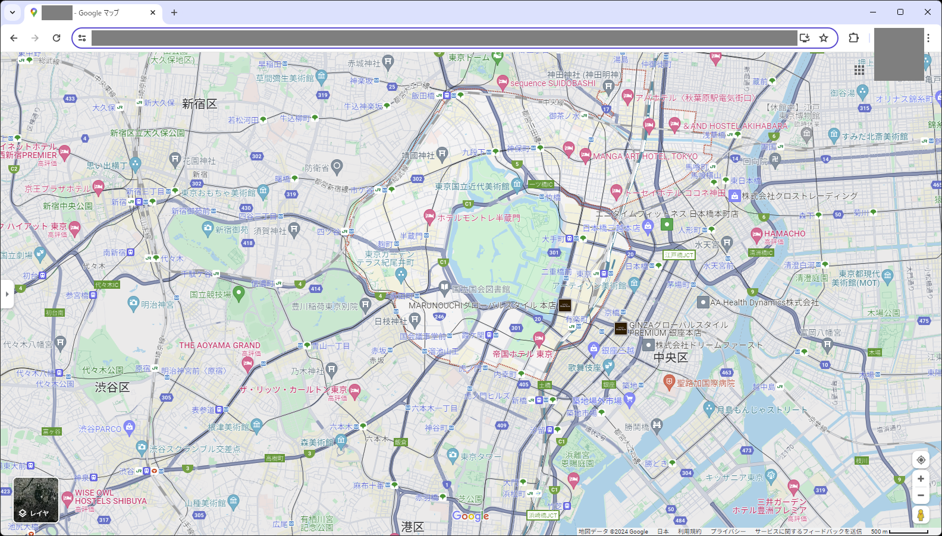The image size is (942, 536).
Task: Select the 靖國神社 shrine marker
Action: [x=442, y=154]
